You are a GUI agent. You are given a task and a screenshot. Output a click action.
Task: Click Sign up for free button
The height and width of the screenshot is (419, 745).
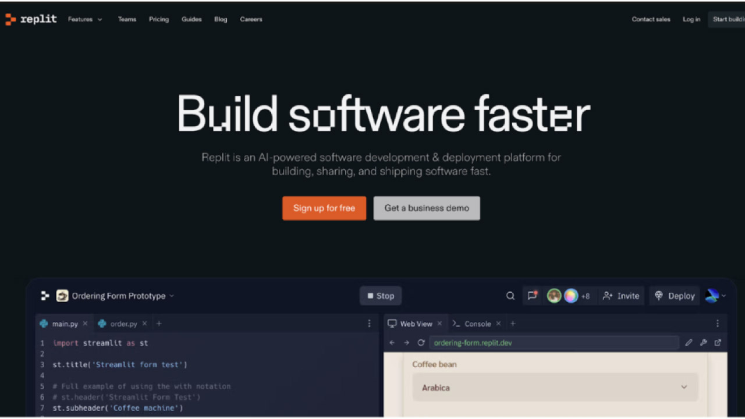click(x=324, y=208)
